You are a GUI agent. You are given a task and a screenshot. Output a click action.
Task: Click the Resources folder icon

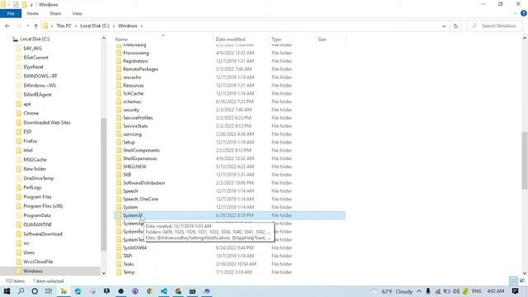click(119, 85)
